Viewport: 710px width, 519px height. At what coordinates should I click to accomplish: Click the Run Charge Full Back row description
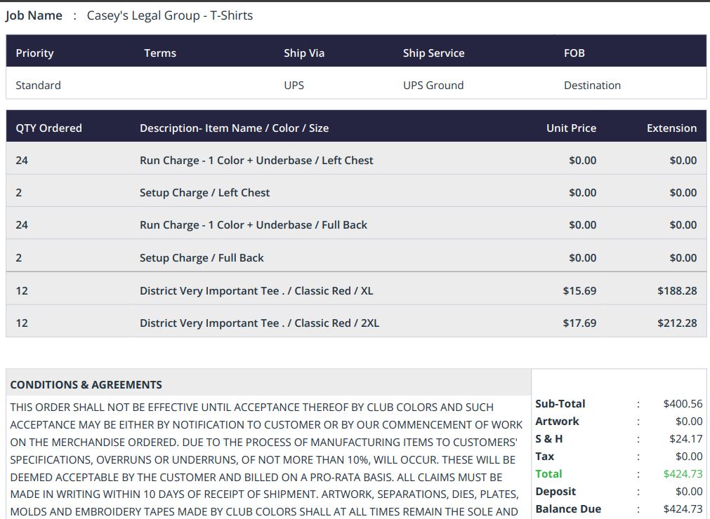pyautogui.click(x=254, y=225)
